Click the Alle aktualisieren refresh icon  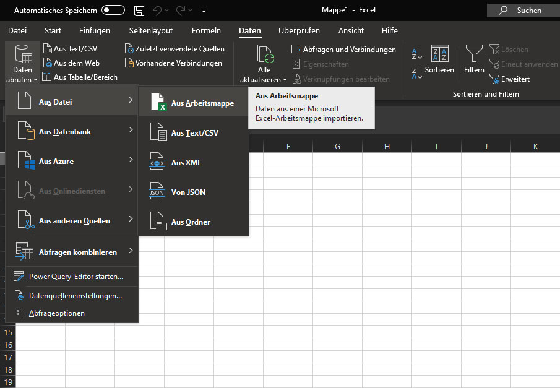pyautogui.click(x=265, y=54)
